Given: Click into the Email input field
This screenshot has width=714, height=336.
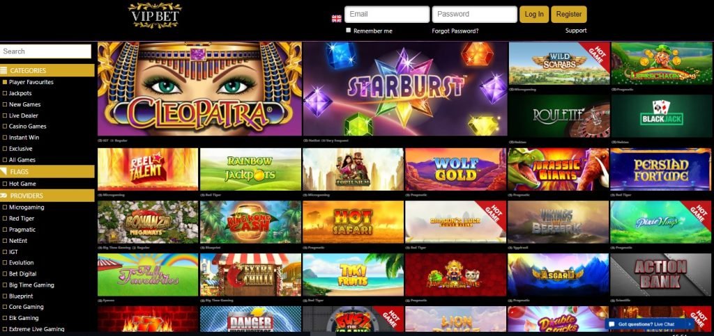Looking at the screenshot, I should click(x=387, y=14).
